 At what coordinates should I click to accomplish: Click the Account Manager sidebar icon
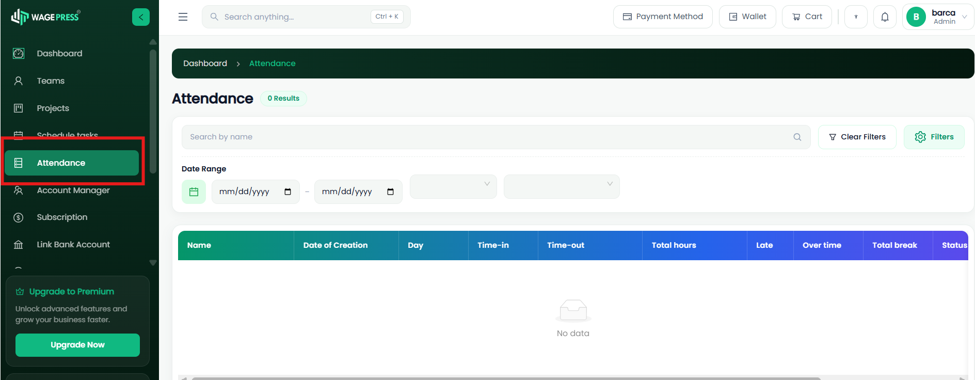(19, 191)
